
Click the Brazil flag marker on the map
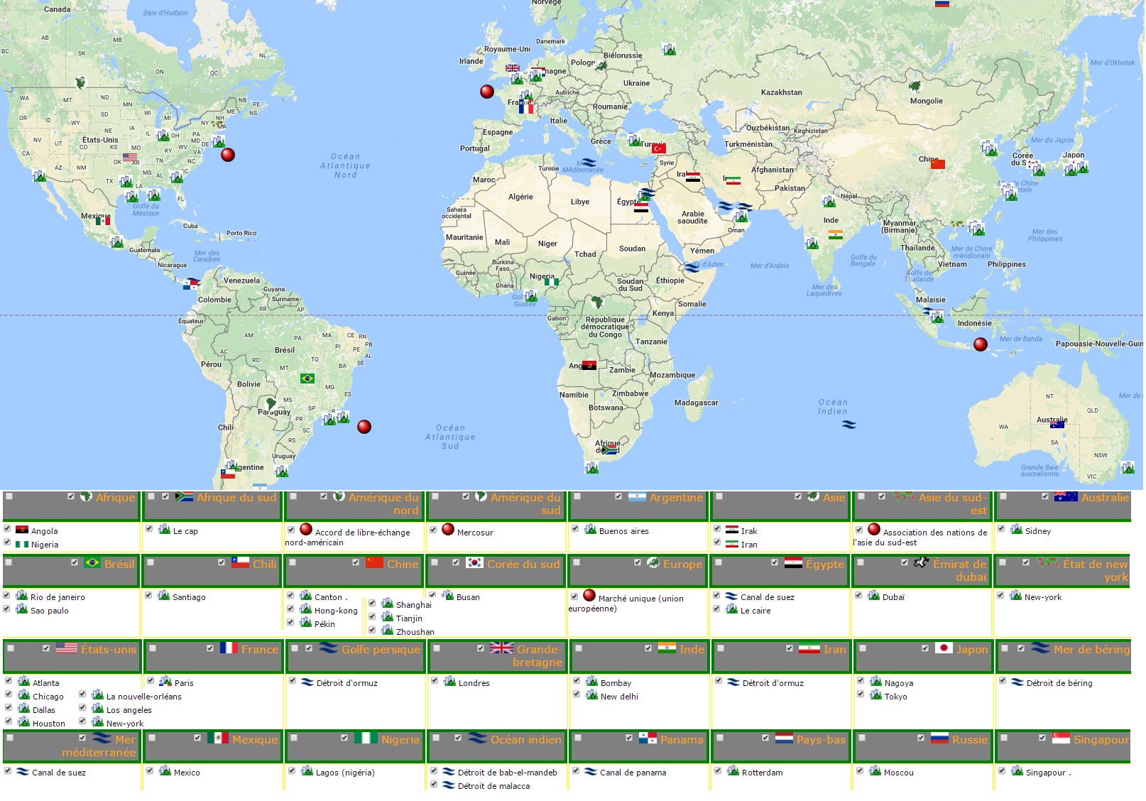click(x=307, y=378)
